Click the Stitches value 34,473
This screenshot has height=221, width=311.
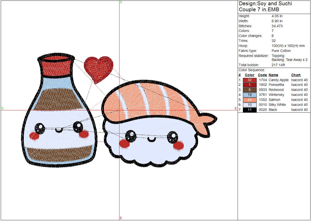click(x=277, y=26)
